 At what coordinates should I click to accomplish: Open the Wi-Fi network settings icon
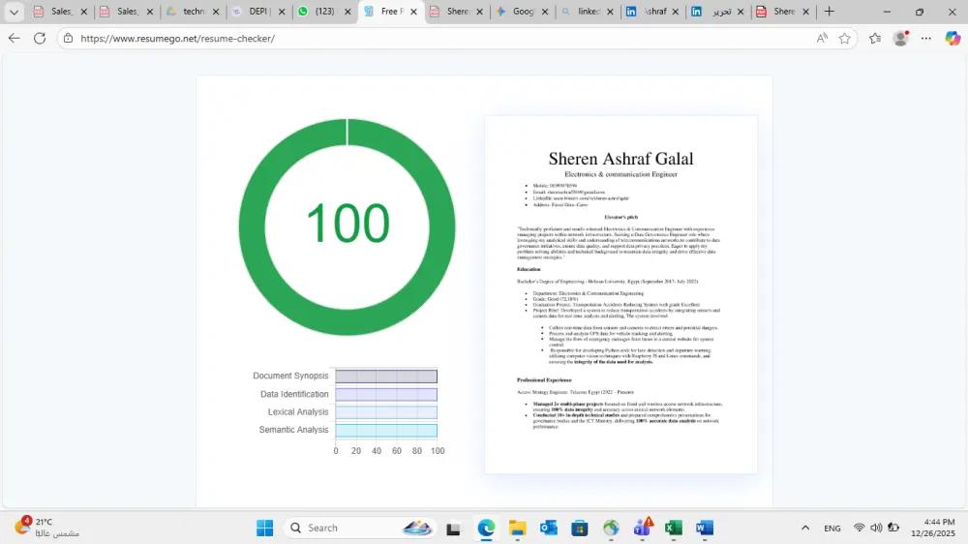point(859,528)
